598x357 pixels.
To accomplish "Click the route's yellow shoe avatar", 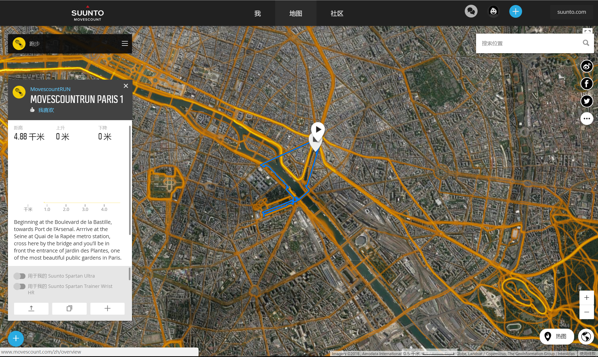I will point(19,92).
